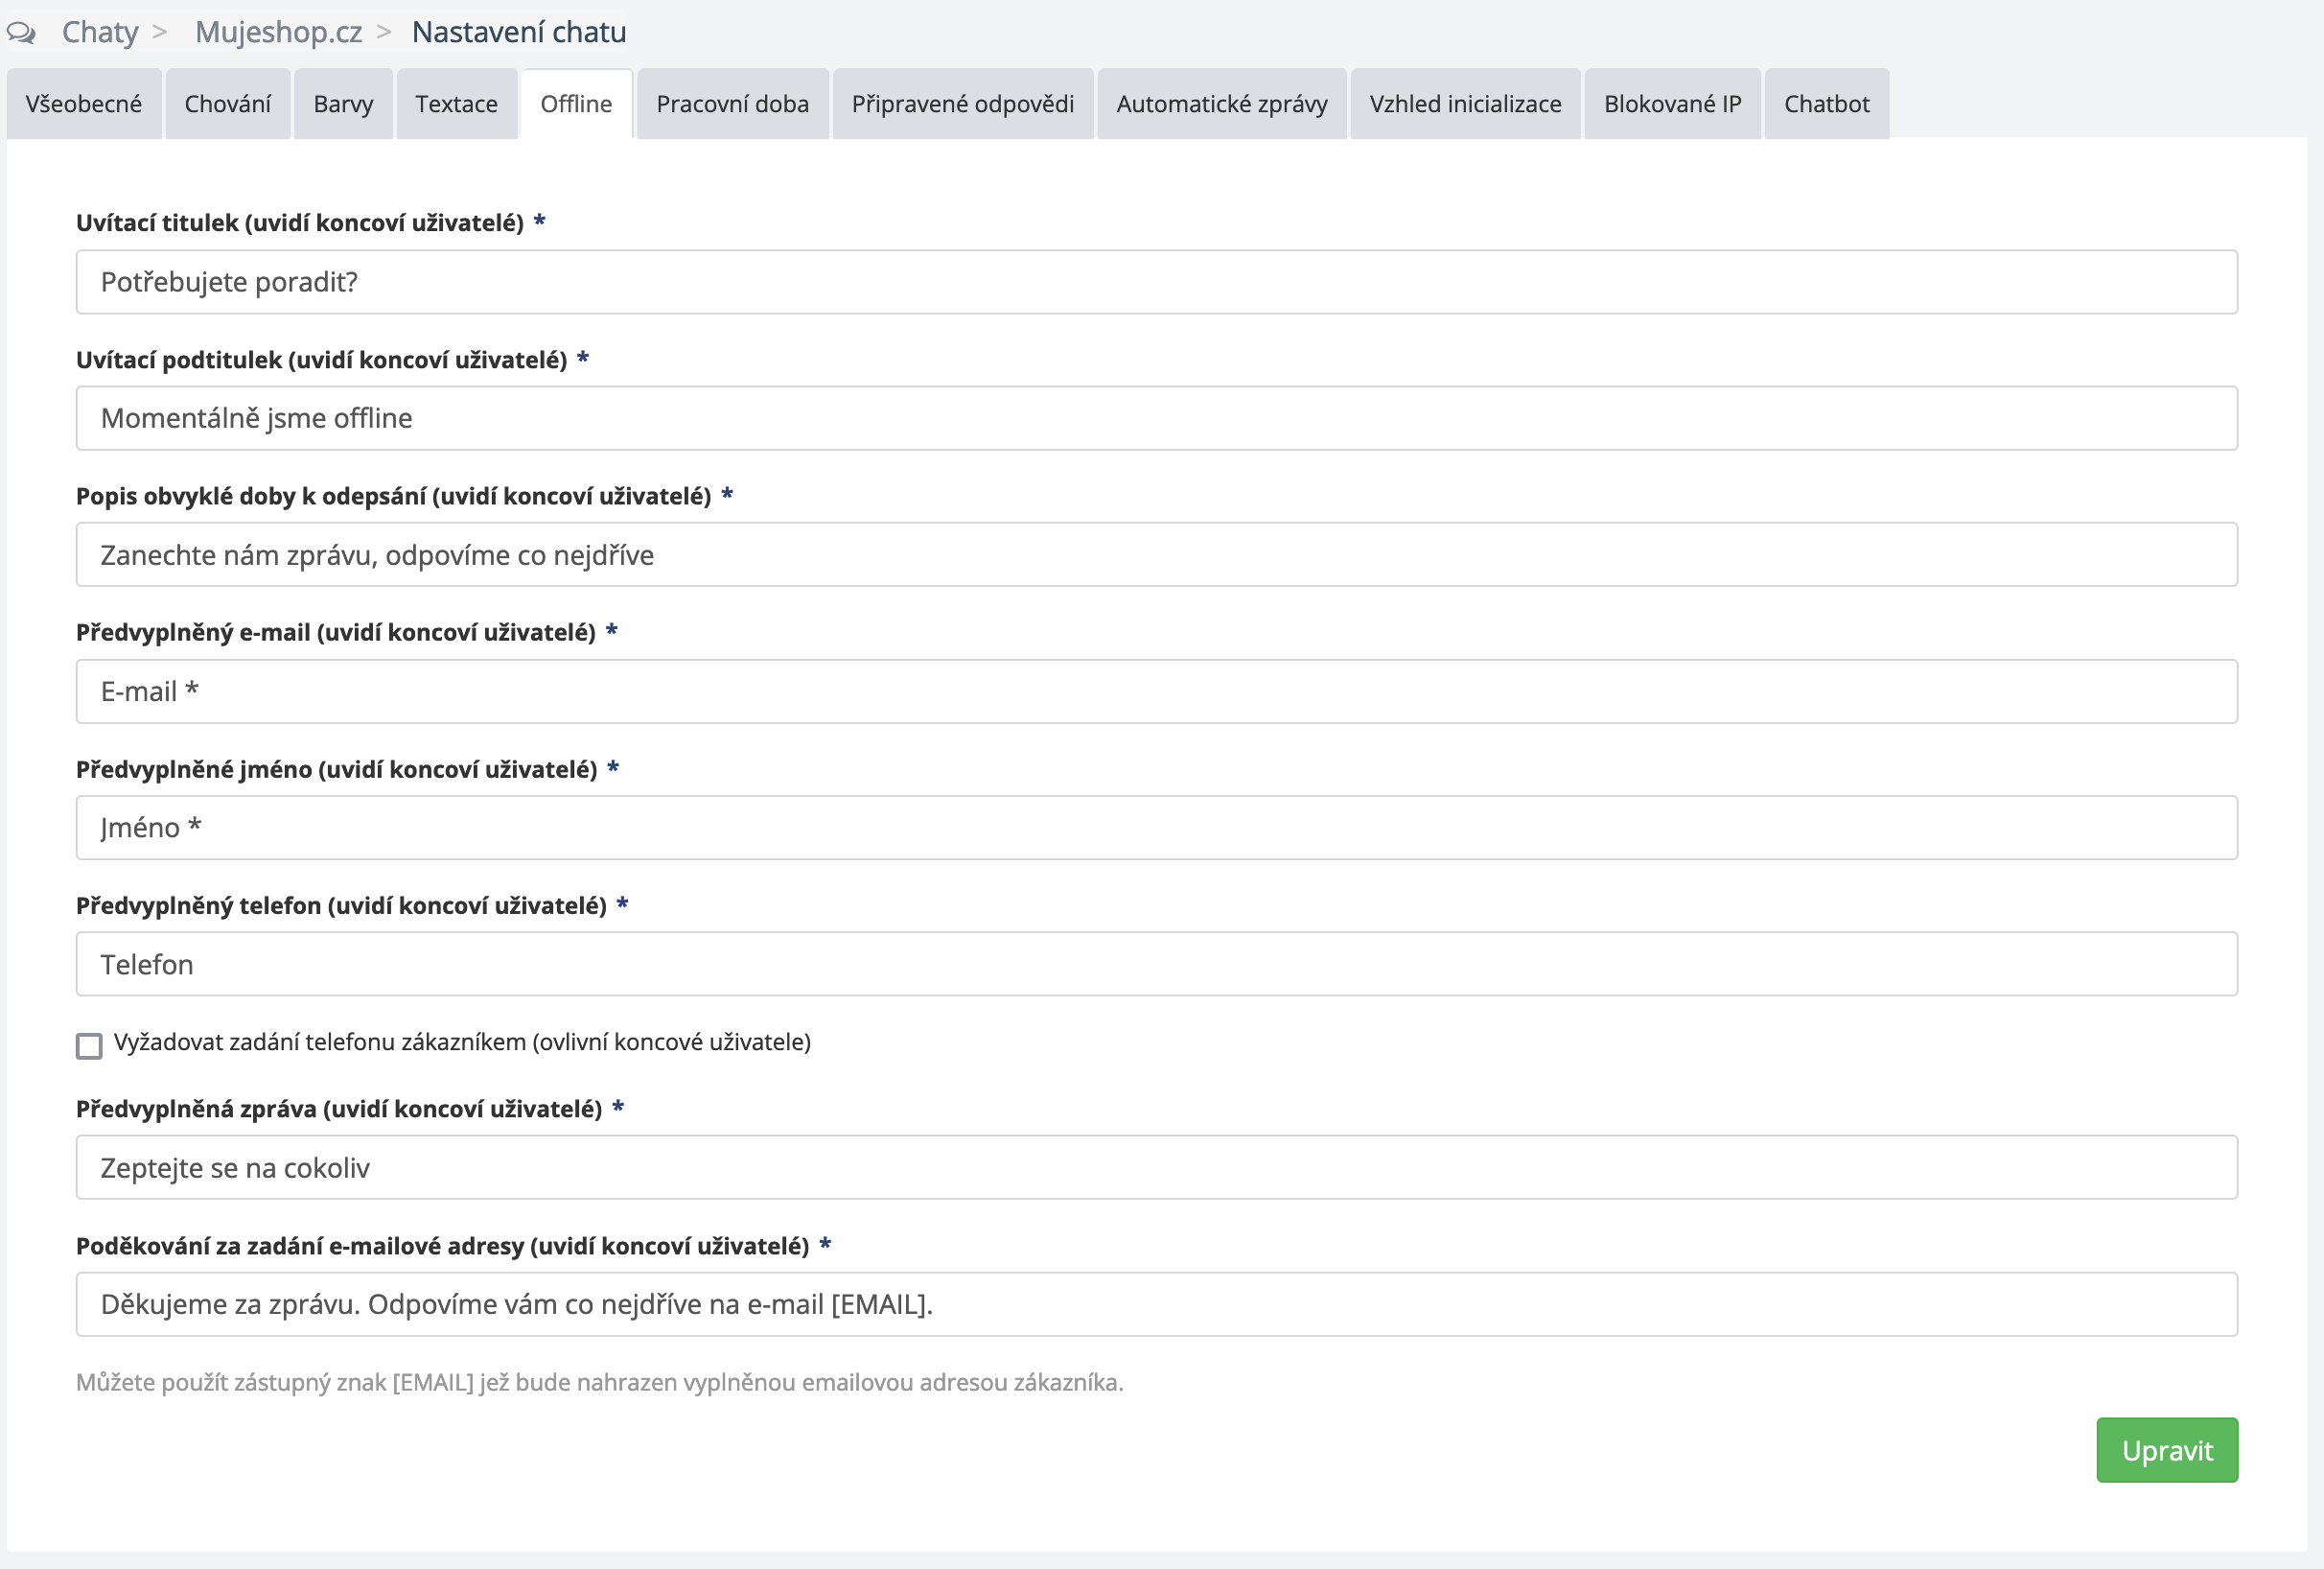This screenshot has width=2324, height=1569.
Task: Open the Pracovní doba tab
Action: [x=732, y=104]
